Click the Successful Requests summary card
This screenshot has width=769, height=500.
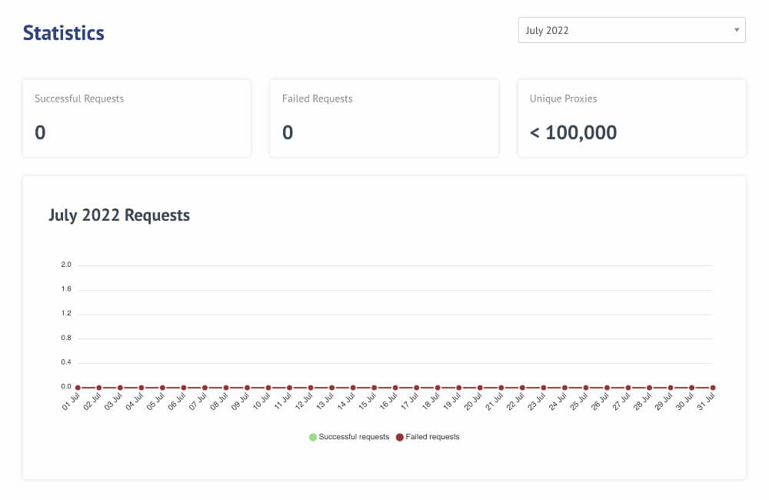137,118
